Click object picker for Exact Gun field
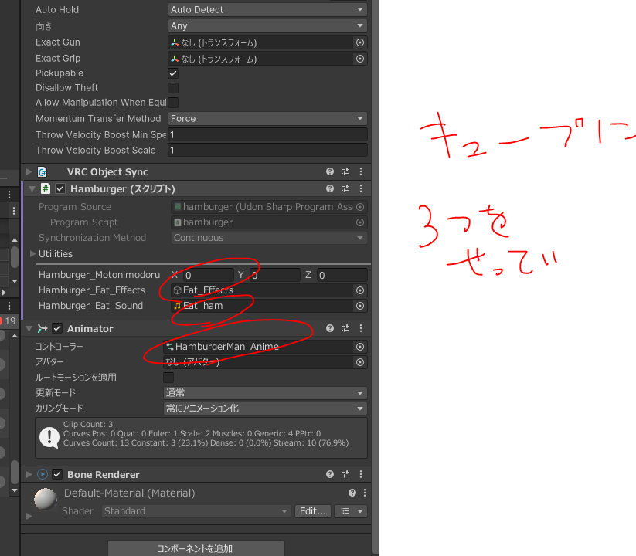636x556 pixels. (360, 42)
